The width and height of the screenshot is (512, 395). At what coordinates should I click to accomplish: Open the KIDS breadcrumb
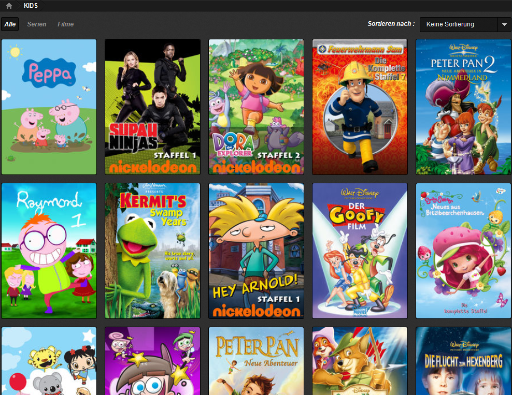(31, 6)
